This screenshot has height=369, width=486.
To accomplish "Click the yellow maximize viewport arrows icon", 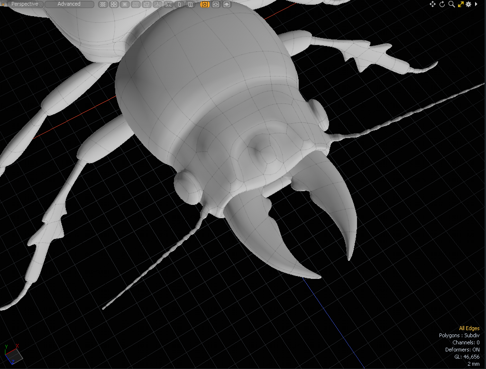I will [x=460, y=4].
